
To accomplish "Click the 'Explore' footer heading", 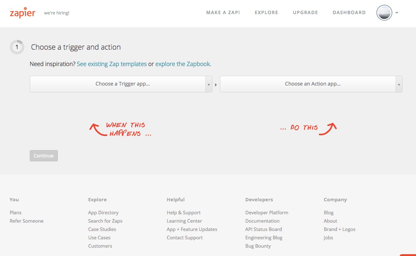I will (97, 200).
